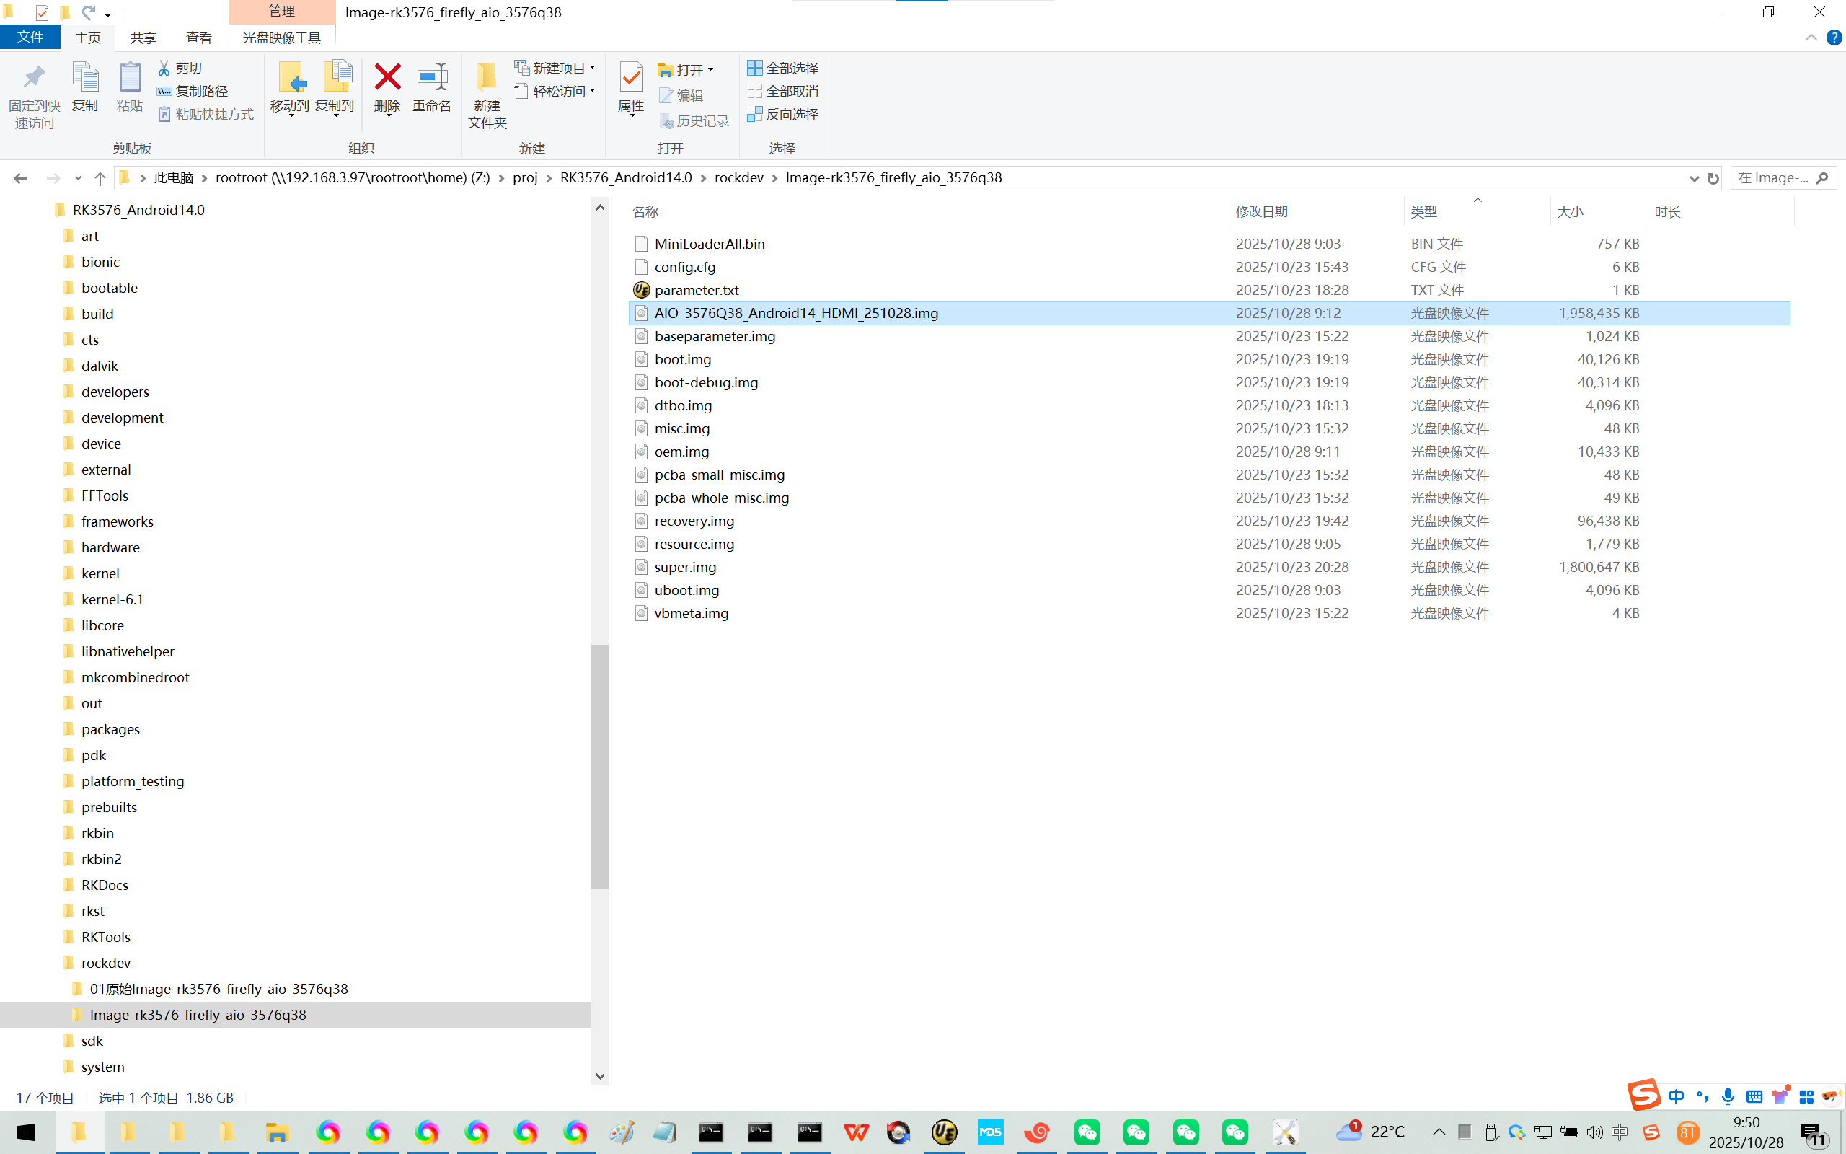Switch to the View ribbon tab

[198, 38]
